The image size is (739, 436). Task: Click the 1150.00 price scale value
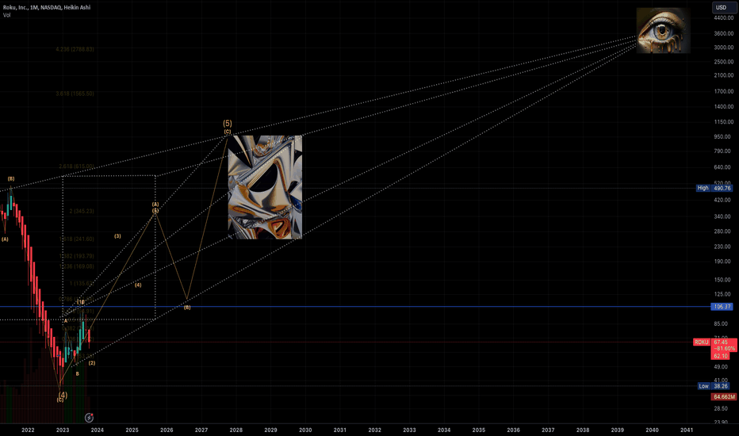click(724, 122)
